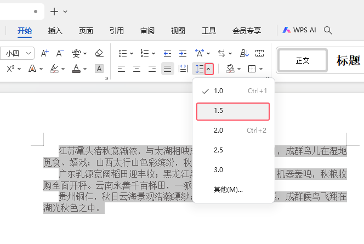Click the text direction swap icon
This screenshot has height=244, width=364.
(x=221, y=53)
